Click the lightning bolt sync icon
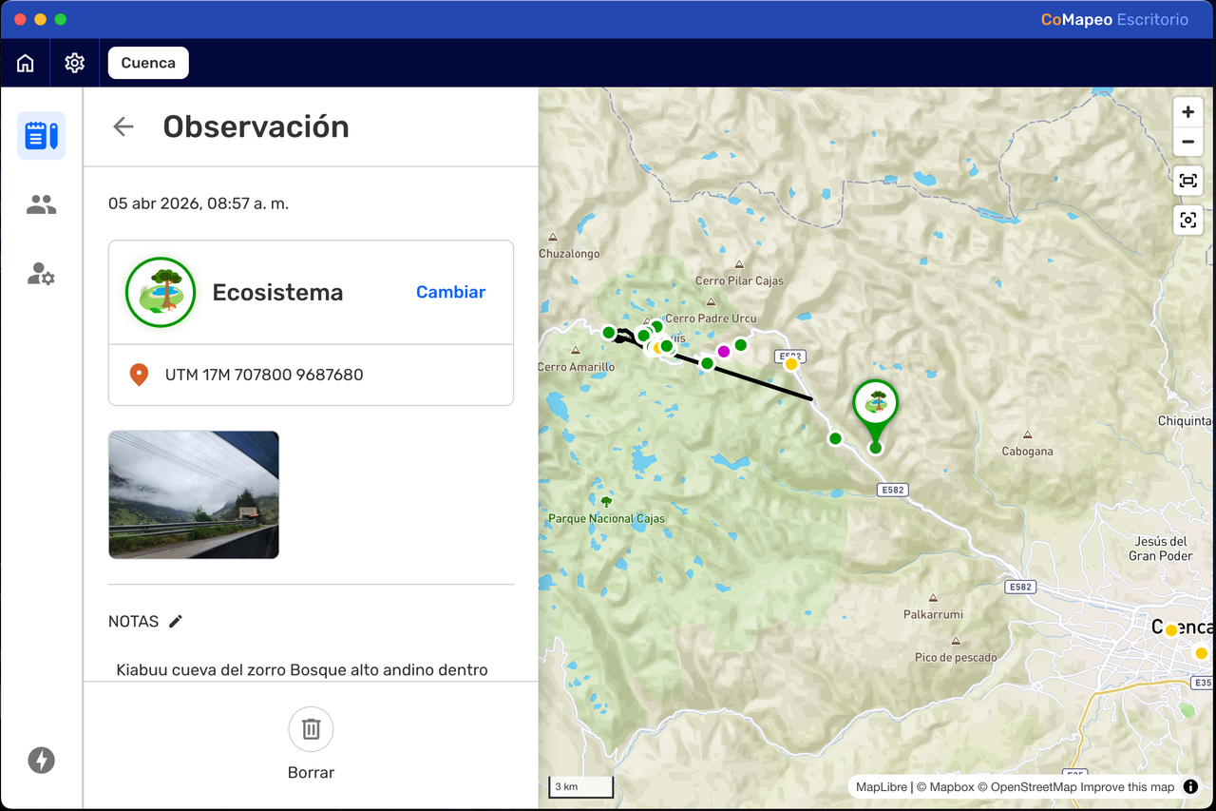Image resolution: width=1216 pixels, height=811 pixels. pos(41,760)
